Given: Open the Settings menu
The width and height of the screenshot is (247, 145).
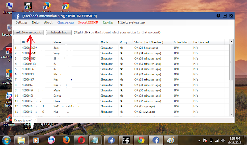Looking at the screenshot, I should 22,22.
